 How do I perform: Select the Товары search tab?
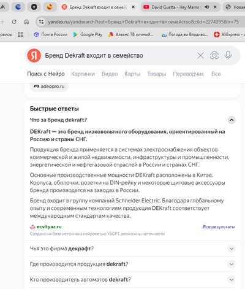[x=157, y=74]
